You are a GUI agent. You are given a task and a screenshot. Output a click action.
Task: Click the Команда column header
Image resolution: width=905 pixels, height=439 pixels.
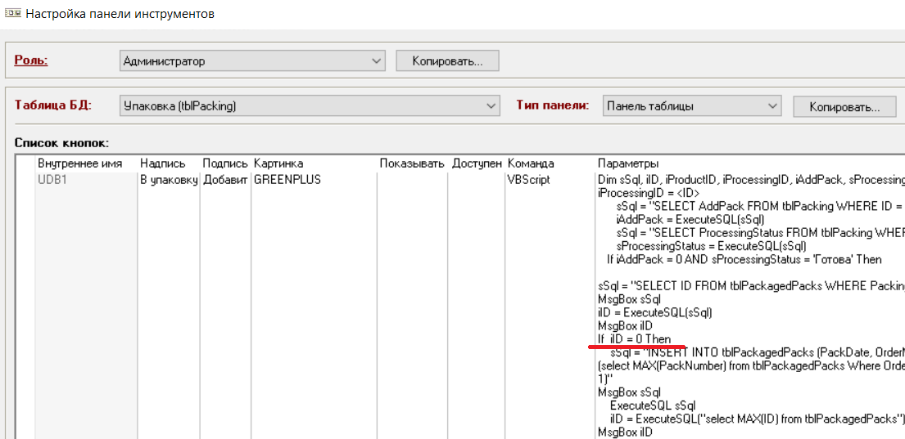point(531,164)
